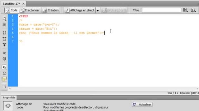Click the ?> closing tag on line 7
199x111 pixels.
click(21, 41)
